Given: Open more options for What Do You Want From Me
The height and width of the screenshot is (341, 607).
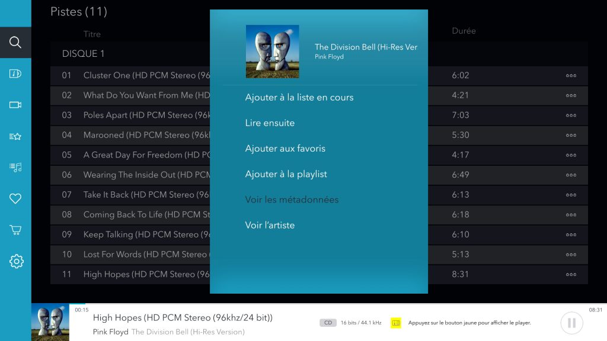Looking at the screenshot, I should tap(571, 95).
